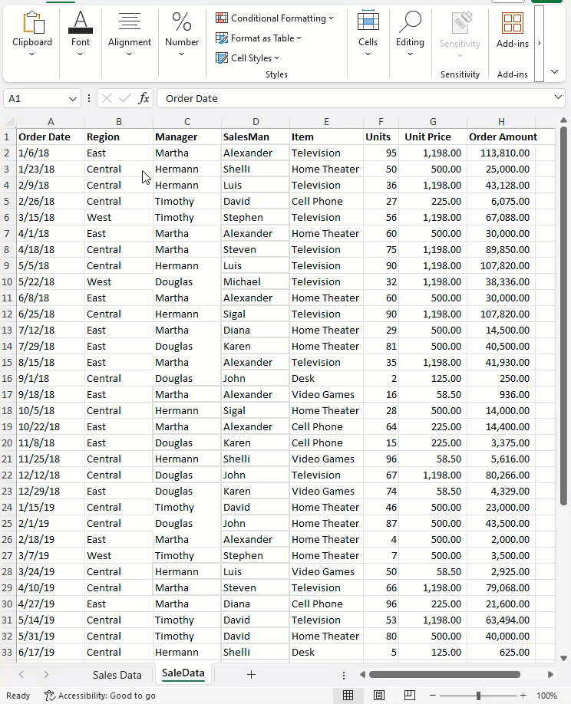Screen dimensions: 571x704
Task: Open Cell Styles gallery
Action: point(248,58)
